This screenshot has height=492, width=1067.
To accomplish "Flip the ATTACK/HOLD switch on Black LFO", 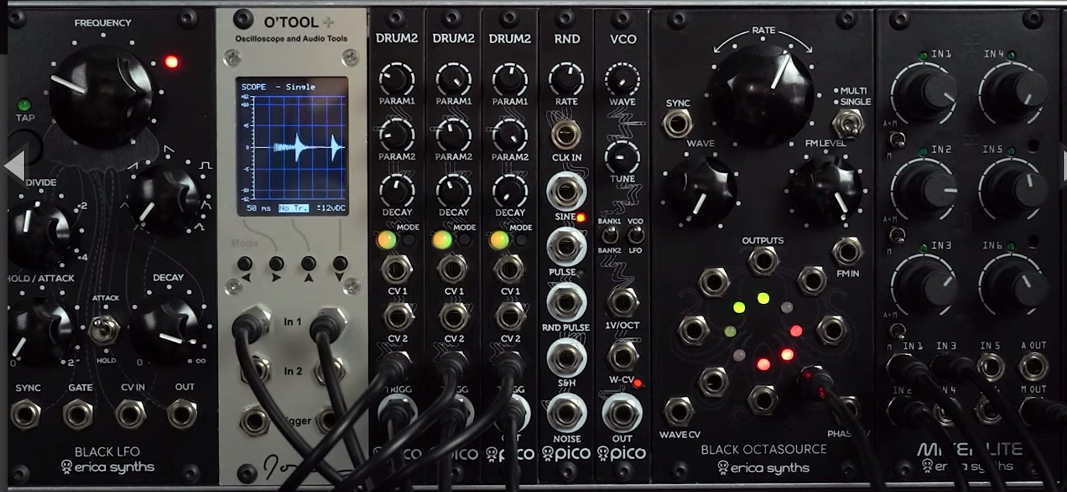I will point(104,329).
